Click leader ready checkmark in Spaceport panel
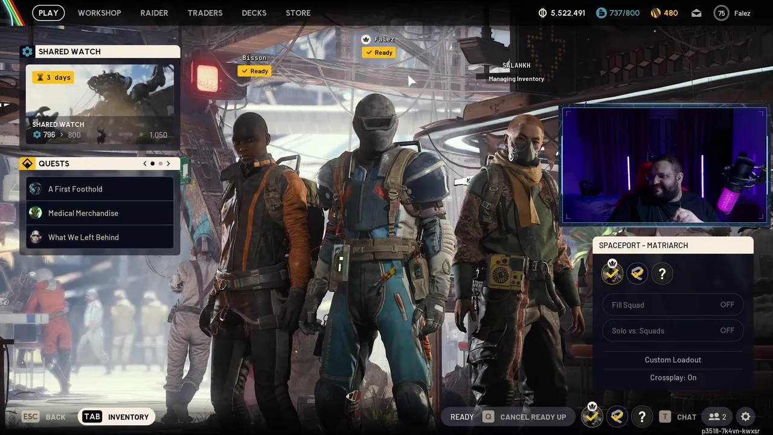This screenshot has height=435, width=773. [612, 273]
